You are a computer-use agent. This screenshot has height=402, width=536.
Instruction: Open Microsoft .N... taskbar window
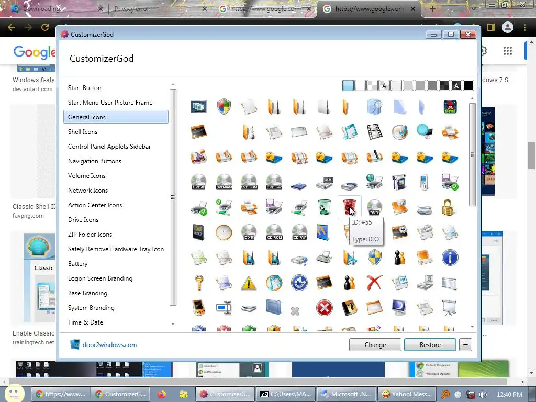[347, 394]
